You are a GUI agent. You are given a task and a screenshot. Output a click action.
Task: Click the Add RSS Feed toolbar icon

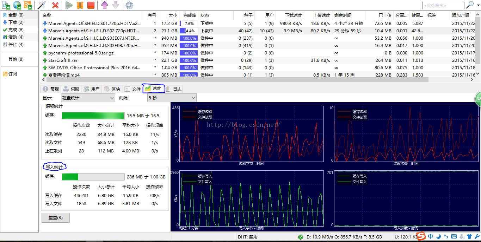pyautogui.click(x=28, y=5)
